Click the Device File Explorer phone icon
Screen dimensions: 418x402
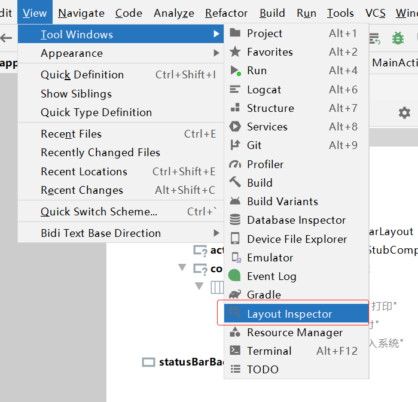click(235, 238)
